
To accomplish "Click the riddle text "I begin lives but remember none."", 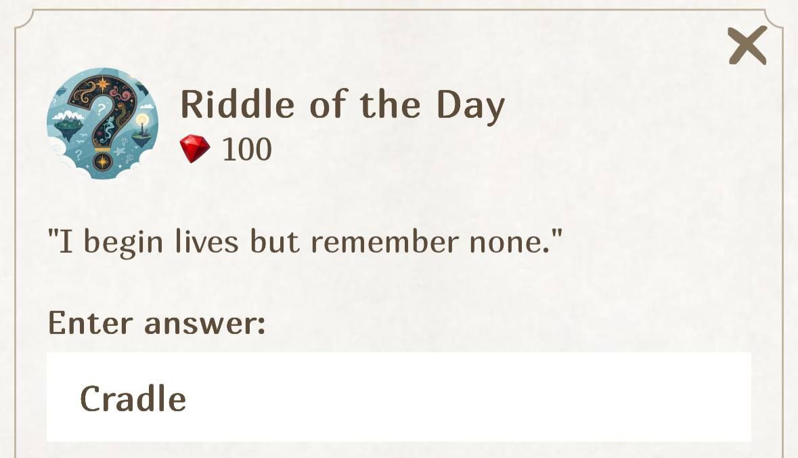I will click(x=305, y=242).
